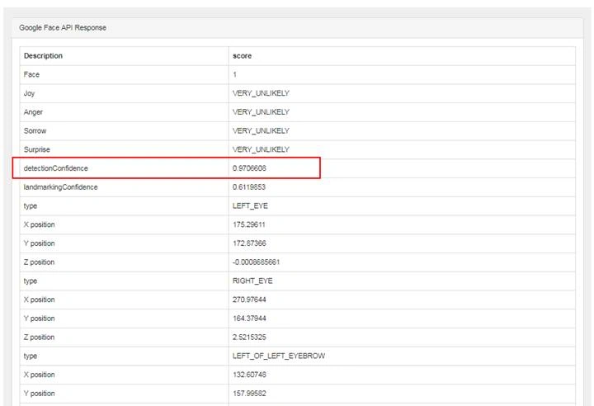Click the Google Face API Response panel heading

(x=63, y=28)
